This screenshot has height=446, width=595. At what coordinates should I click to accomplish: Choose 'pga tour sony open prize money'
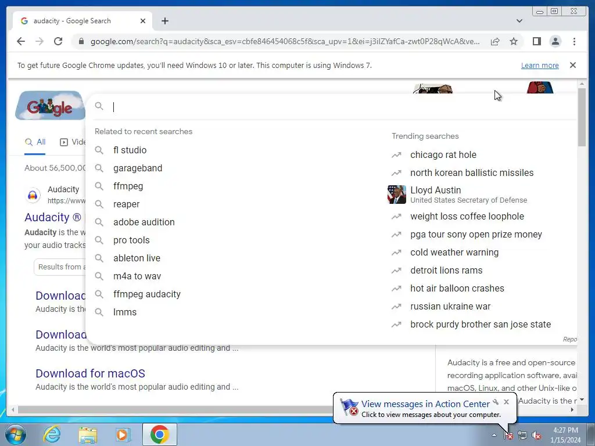[476, 235]
